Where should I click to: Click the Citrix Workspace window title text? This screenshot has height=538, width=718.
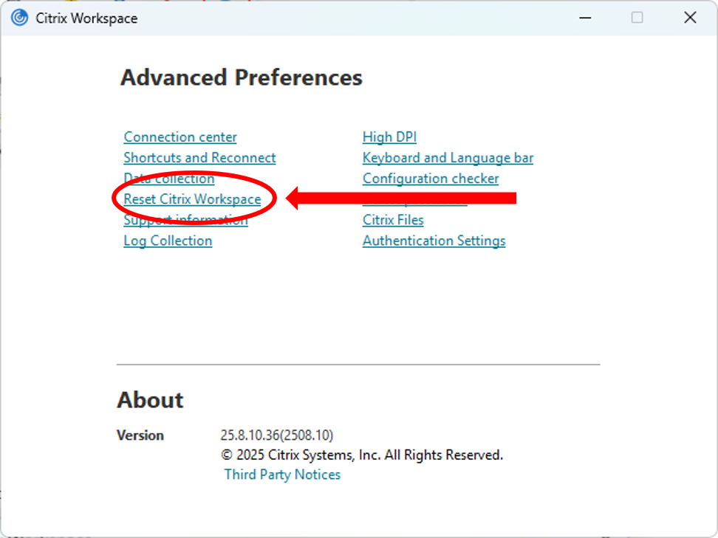point(86,18)
